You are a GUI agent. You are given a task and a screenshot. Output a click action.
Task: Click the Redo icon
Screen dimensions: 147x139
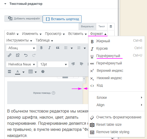point(34,55)
